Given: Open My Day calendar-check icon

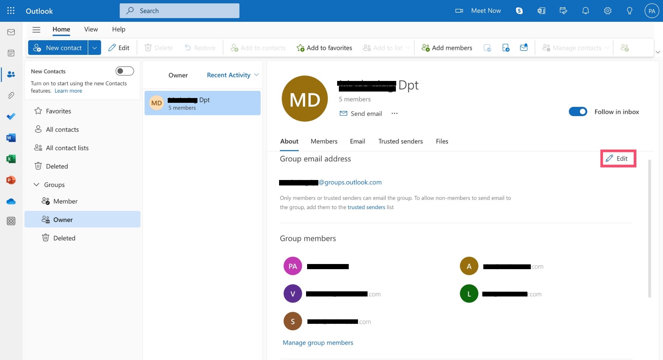Looking at the screenshot, I should (x=564, y=11).
